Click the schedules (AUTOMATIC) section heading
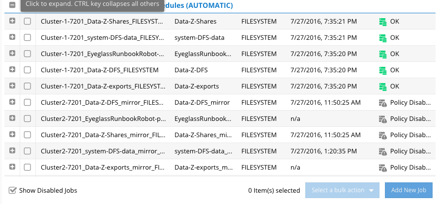The height and width of the screenshot is (204, 438). coord(199,5)
